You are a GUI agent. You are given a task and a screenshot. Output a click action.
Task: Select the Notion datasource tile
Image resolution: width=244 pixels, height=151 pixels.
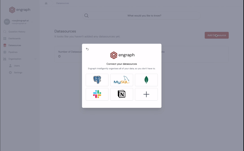tap(122, 94)
